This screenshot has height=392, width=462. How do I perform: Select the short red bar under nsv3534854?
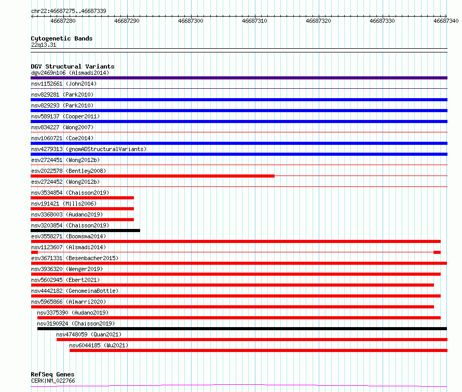[82, 198]
